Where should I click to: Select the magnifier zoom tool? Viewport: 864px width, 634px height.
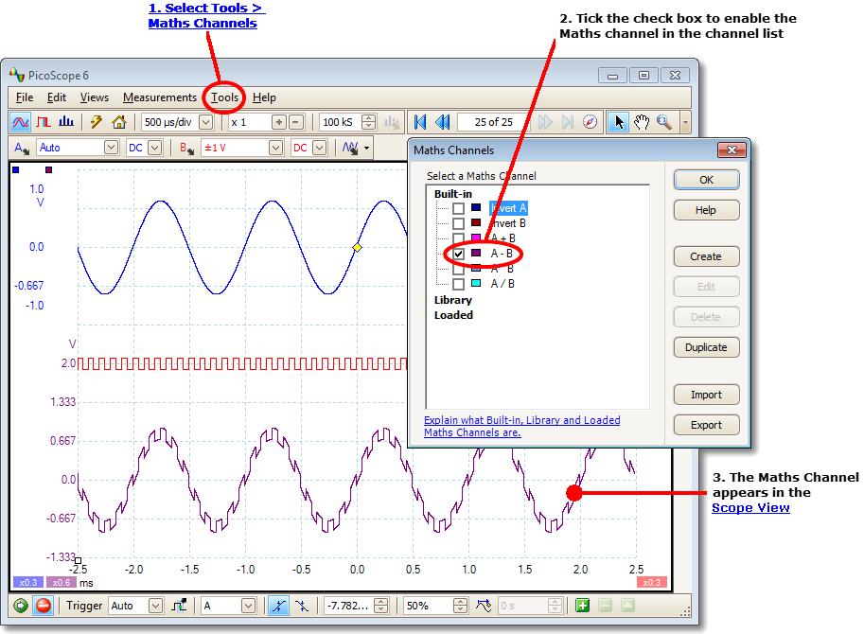[x=664, y=122]
